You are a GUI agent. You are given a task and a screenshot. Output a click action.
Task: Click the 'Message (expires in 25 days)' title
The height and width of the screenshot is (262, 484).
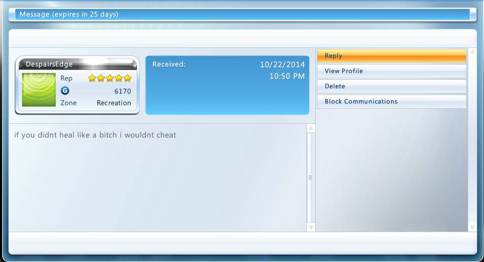(x=69, y=15)
